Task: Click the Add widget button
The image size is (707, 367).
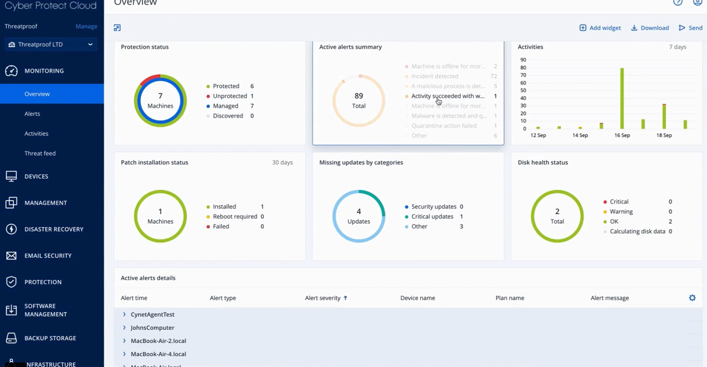Action: (x=600, y=28)
